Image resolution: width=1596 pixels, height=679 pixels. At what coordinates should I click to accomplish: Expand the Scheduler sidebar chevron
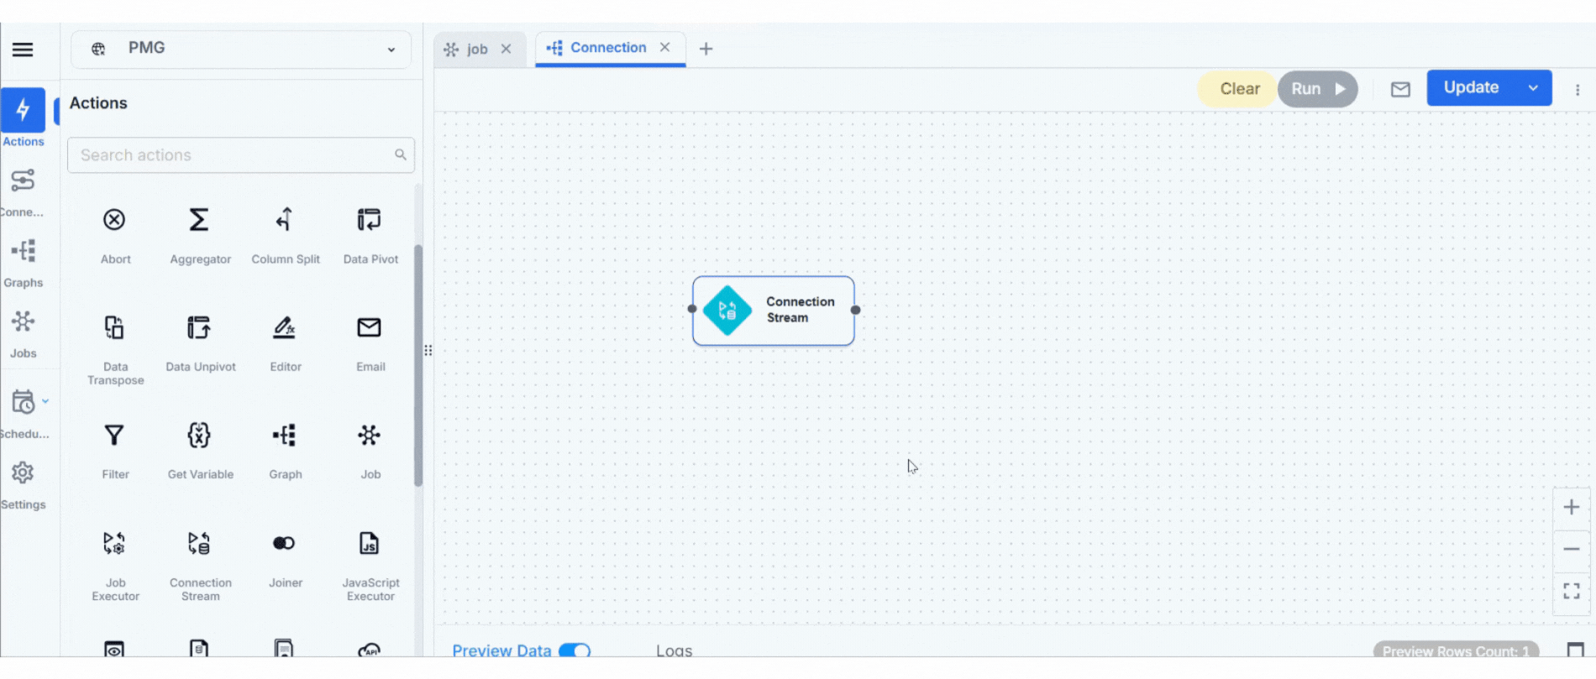pos(45,401)
